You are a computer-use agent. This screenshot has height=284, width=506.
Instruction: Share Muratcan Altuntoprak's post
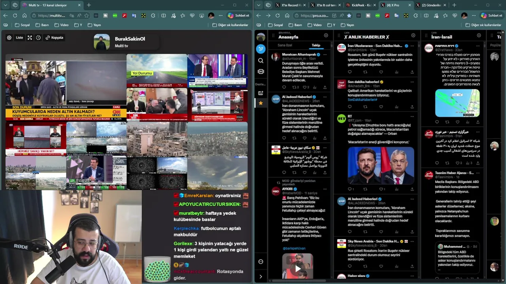click(x=325, y=87)
